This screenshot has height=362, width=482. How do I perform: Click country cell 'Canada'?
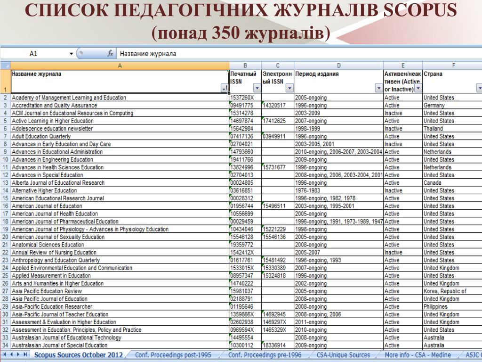tap(452, 183)
